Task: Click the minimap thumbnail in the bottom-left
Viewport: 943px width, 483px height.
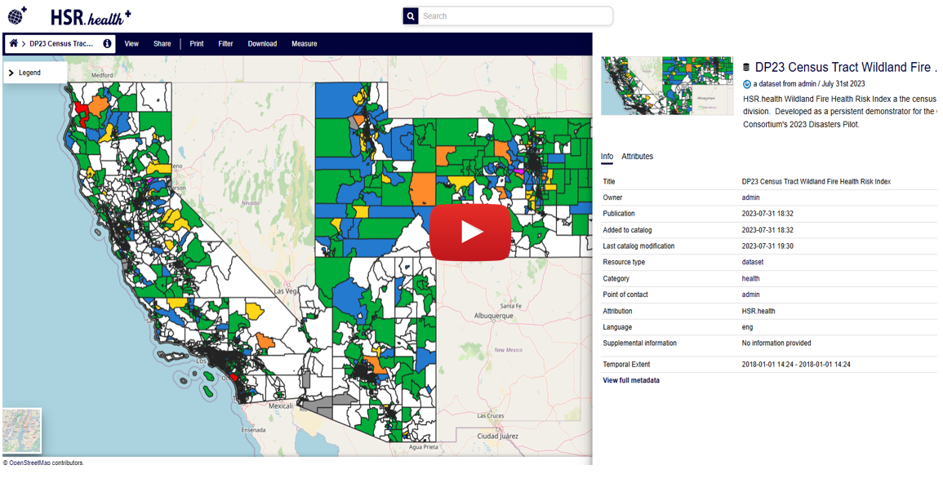Action: click(21, 431)
